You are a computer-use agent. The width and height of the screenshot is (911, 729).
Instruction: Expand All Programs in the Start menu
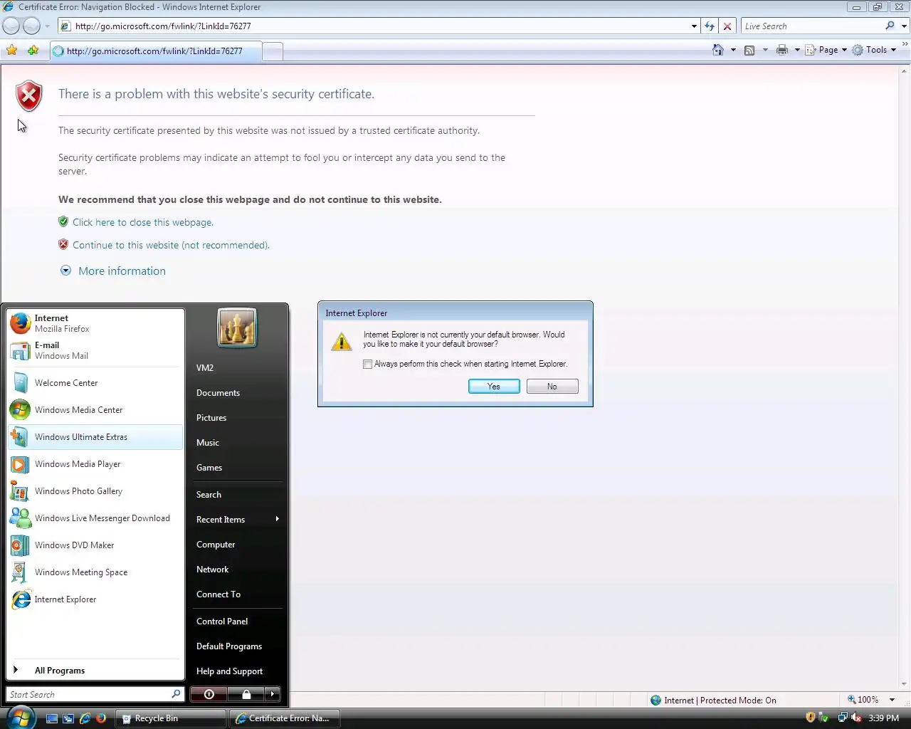[x=95, y=671]
